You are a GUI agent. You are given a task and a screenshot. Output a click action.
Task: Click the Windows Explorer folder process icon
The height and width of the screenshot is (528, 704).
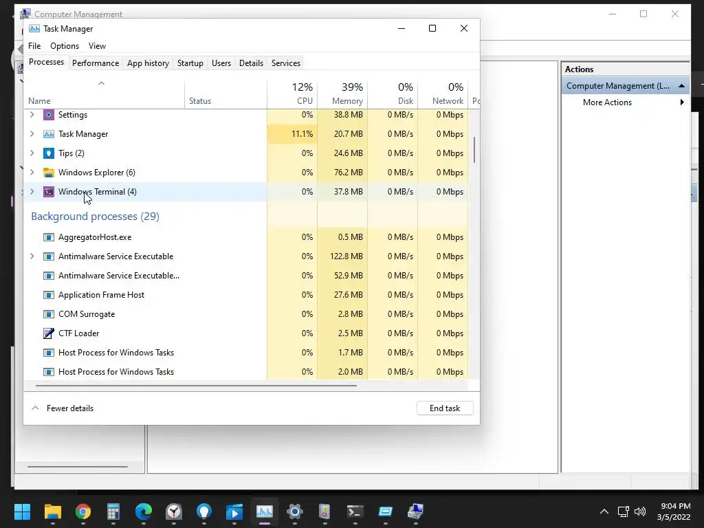click(x=49, y=173)
